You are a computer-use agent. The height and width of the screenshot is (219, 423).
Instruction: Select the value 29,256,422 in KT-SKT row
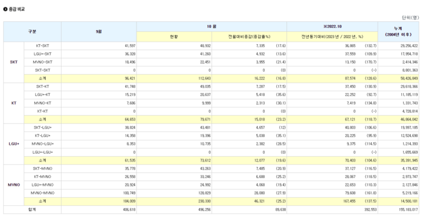coord(409,46)
